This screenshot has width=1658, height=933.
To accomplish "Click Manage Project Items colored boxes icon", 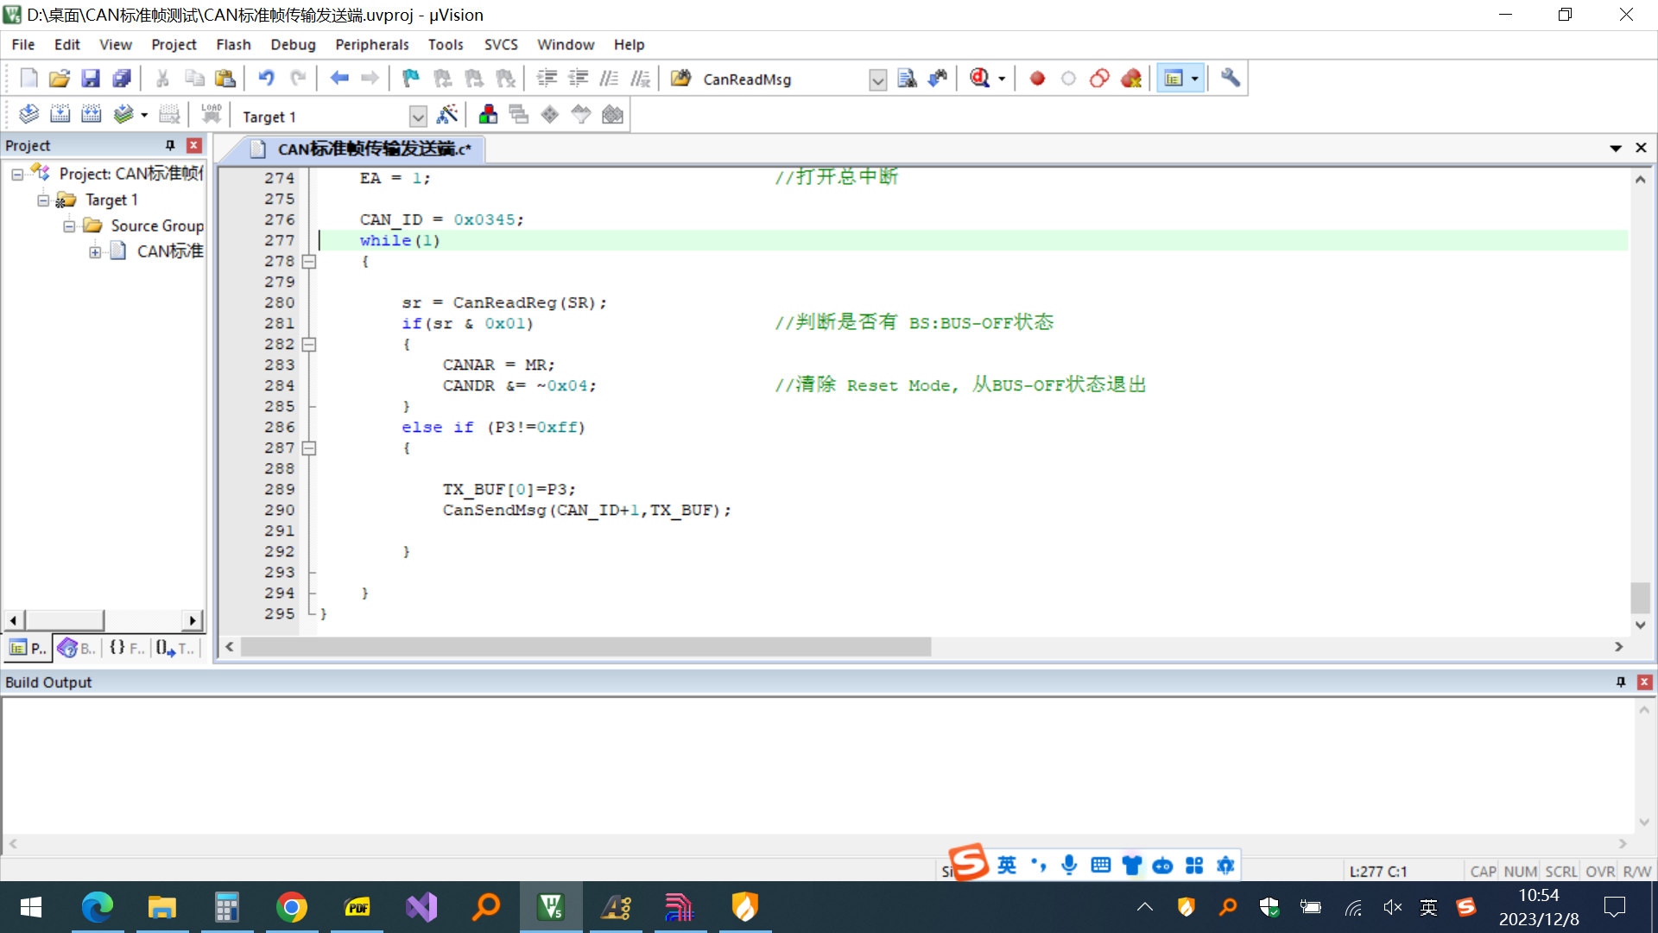I will pyautogui.click(x=488, y=115).
